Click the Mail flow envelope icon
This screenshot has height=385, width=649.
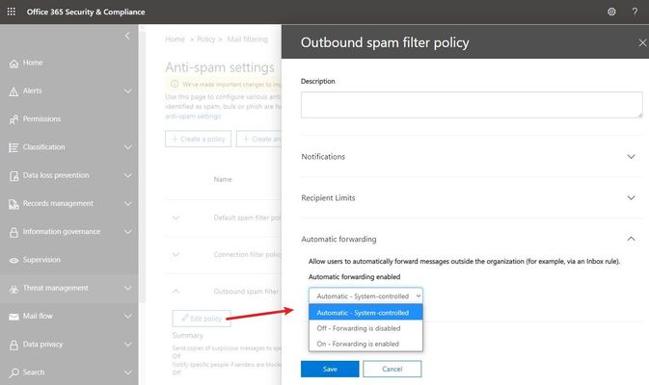coord(14,317)
